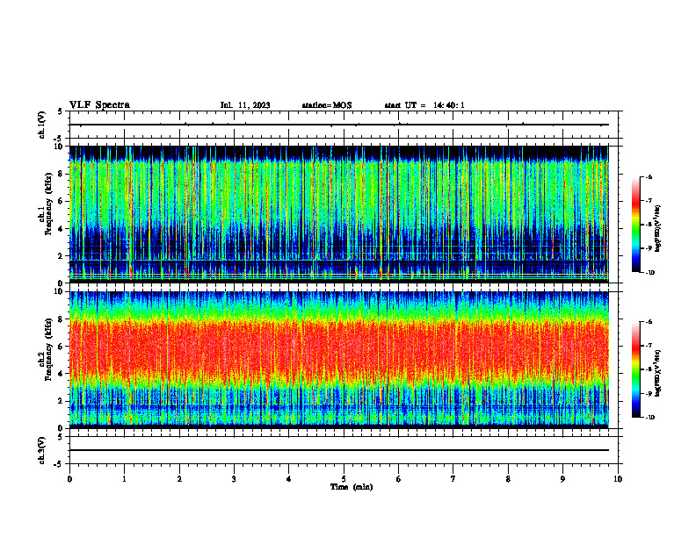Click the time axis tick label "3"

click(234, 479)
